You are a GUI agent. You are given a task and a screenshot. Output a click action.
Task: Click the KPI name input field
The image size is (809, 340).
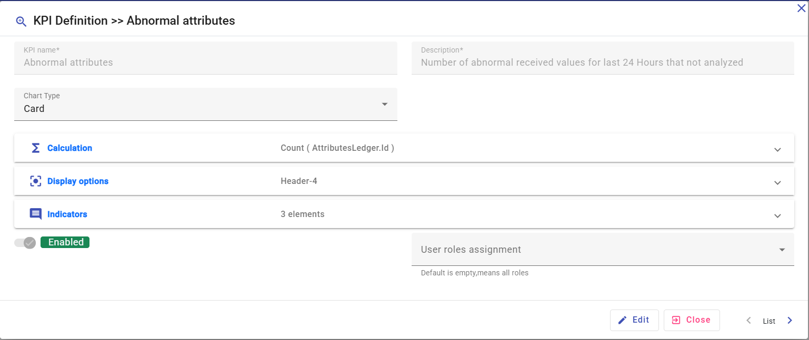[x=205, y=62]
